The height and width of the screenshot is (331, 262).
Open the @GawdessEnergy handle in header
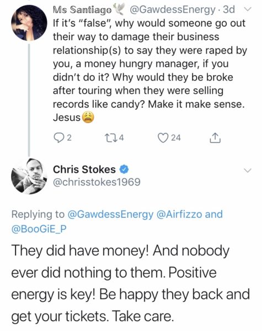coord(172,10)
